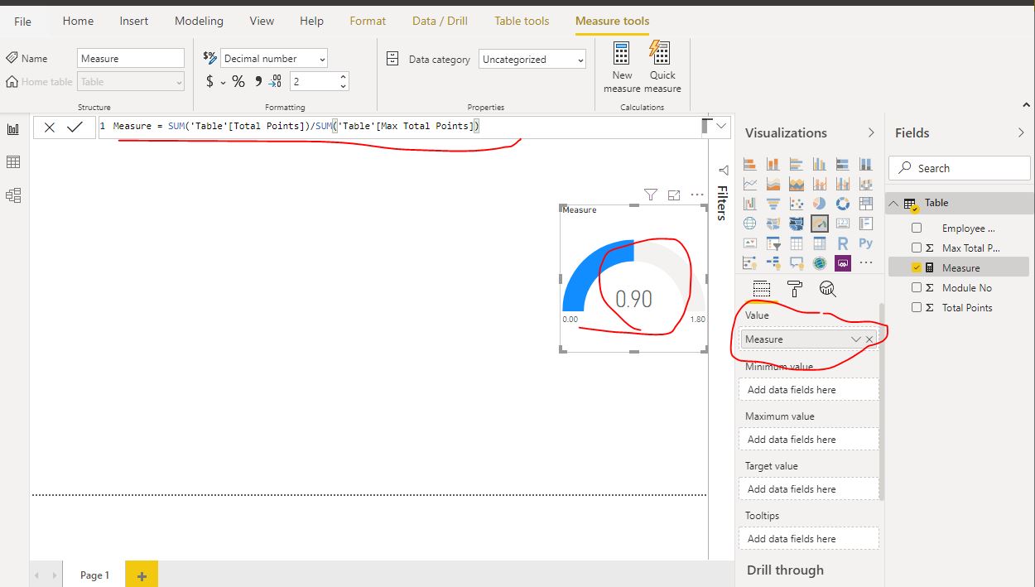Open more visuals ellipsis in Visualizations

(x=866, y=263)
